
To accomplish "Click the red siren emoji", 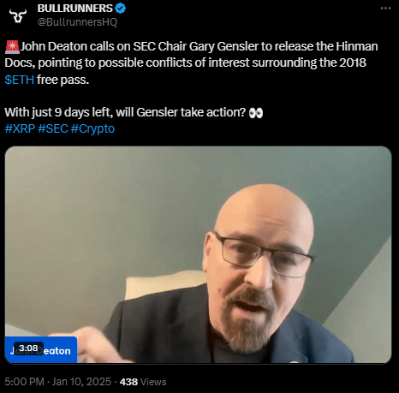I will [12, 47].
